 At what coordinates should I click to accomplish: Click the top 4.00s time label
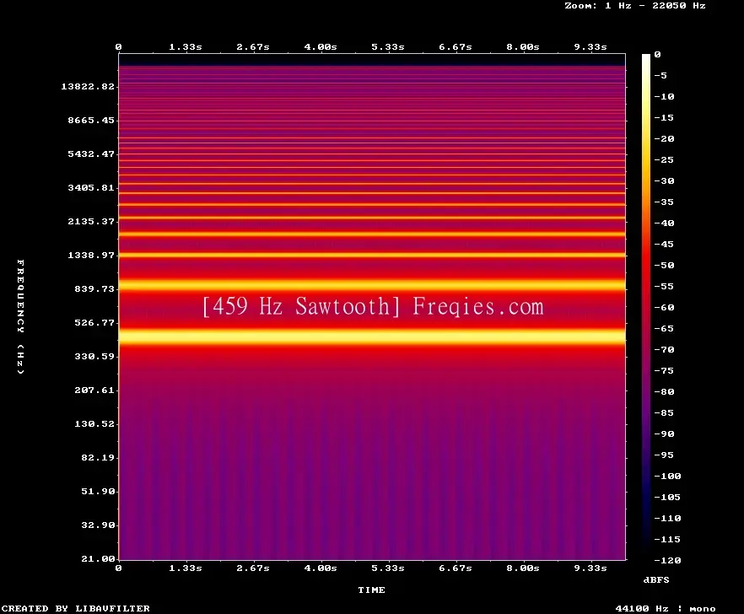coord(321,47)
